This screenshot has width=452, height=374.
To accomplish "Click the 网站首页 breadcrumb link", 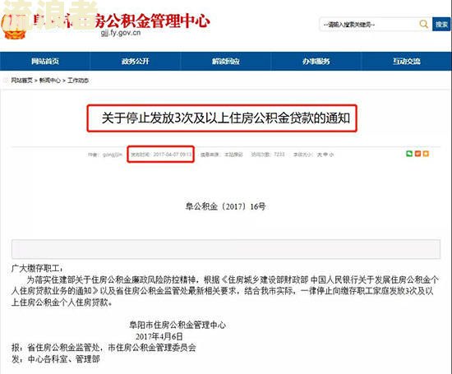I will pyautogui.click(x=21, y=81).
